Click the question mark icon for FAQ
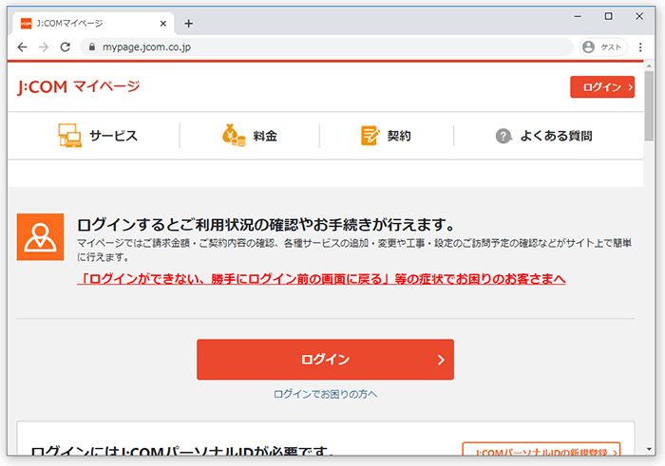This screenshot has height=466, width=665. pyautogui.click(x=503, y=136)
